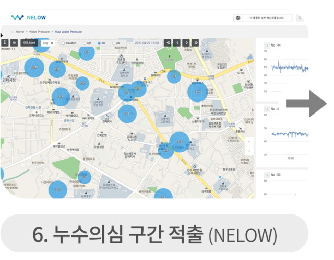This screenshot has width=334, height=260.
Task: Toggle the eye visibility icon on the map toolbar
Action: 14,43
